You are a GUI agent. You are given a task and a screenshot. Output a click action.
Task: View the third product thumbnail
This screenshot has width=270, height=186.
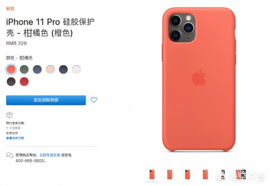[187, 175]
